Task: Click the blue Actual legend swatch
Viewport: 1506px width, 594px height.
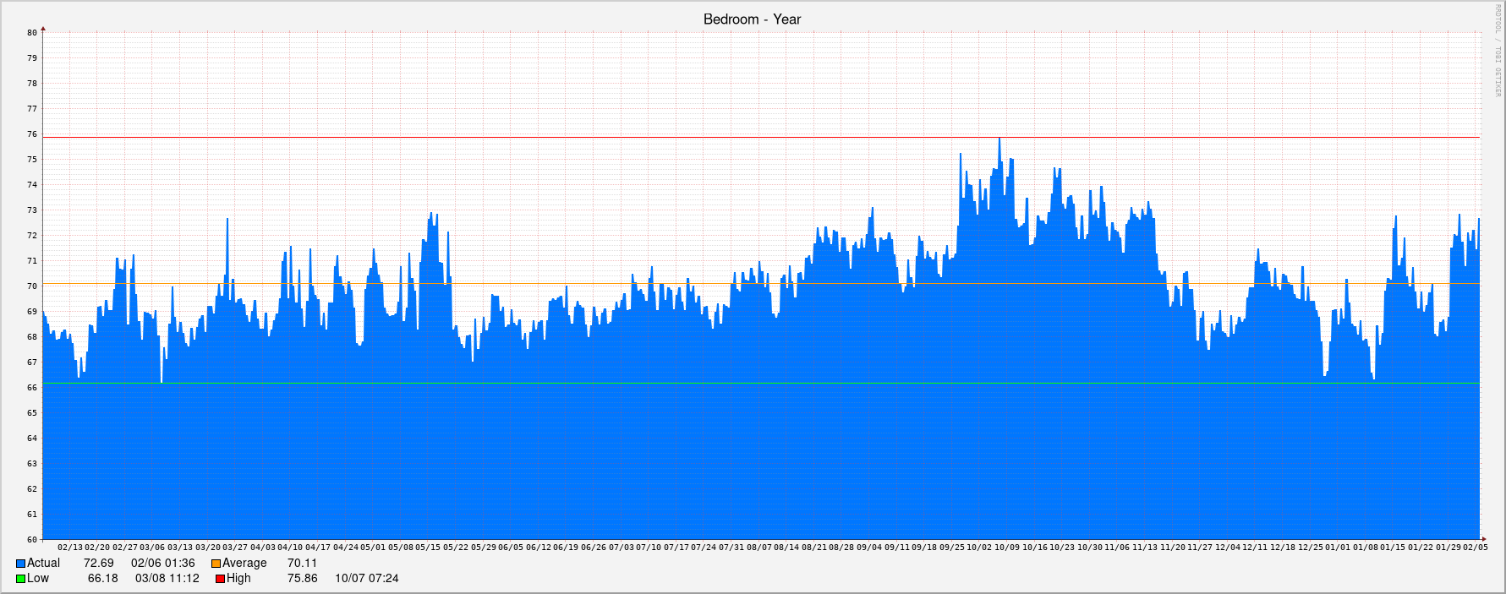Action: (20, 564)
